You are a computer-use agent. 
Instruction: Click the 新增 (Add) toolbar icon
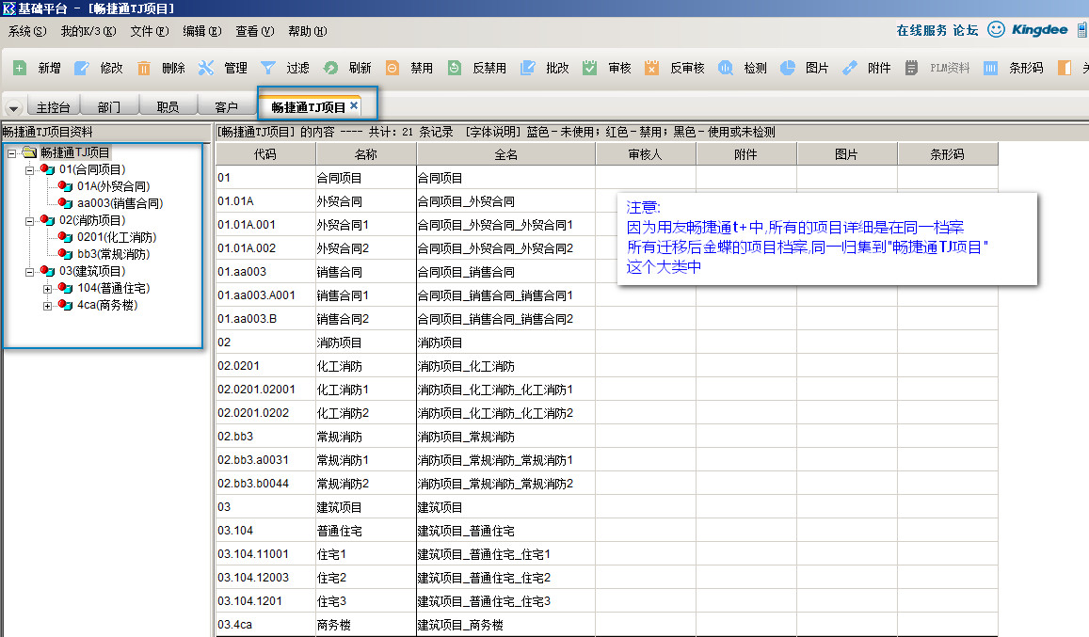(20, 68)
